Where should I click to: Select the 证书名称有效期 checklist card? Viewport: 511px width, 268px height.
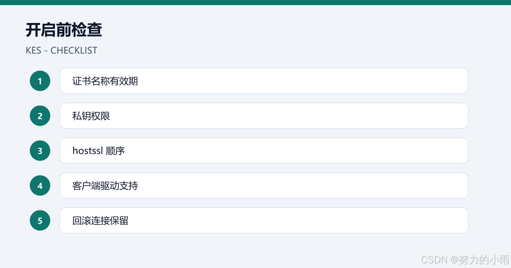[264, 81]
